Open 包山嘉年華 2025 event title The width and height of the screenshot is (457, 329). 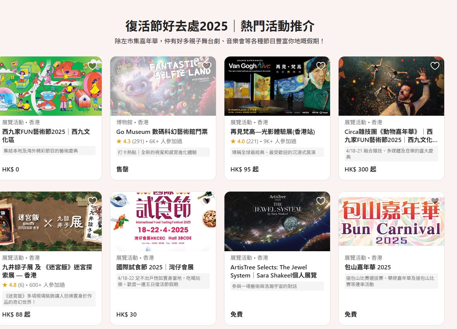click(x=368, y=267)
